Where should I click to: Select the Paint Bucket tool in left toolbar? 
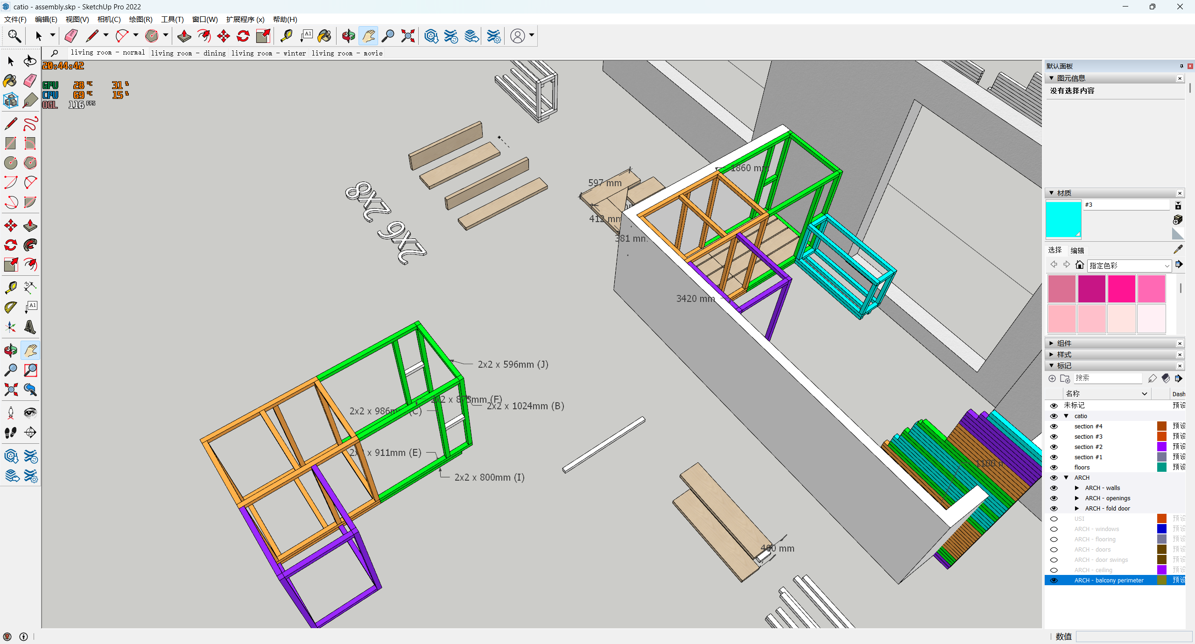[10, 81]
